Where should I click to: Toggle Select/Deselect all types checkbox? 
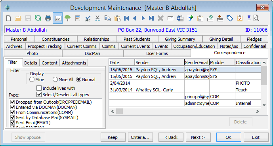[x=39, y=95]
